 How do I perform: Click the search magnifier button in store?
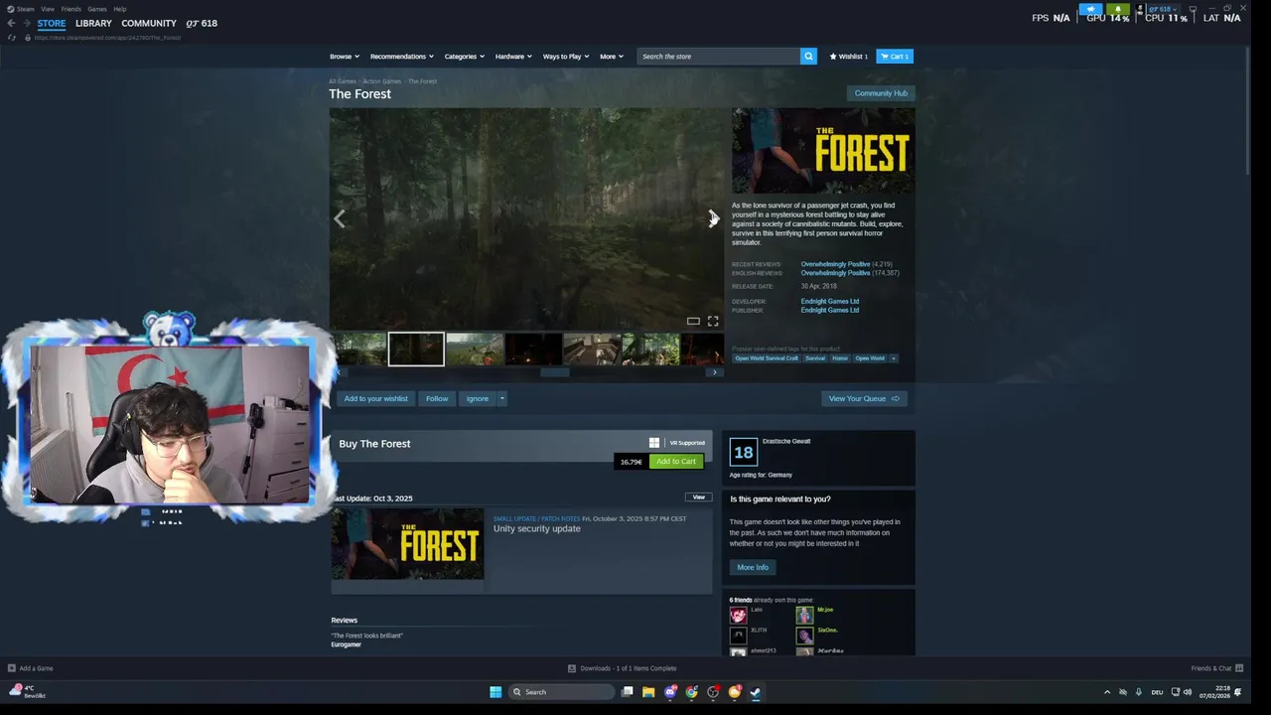coord(808,57)
